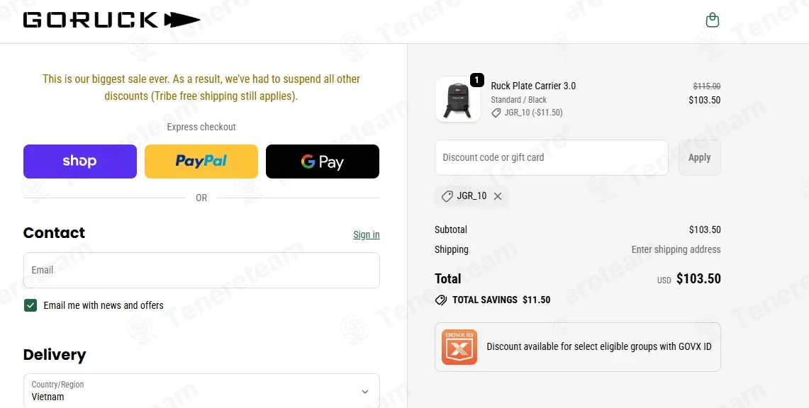Uncheck Email me with news and offers
The width and height of the screenshot is (809, 408).
click(x=30, y=305)
